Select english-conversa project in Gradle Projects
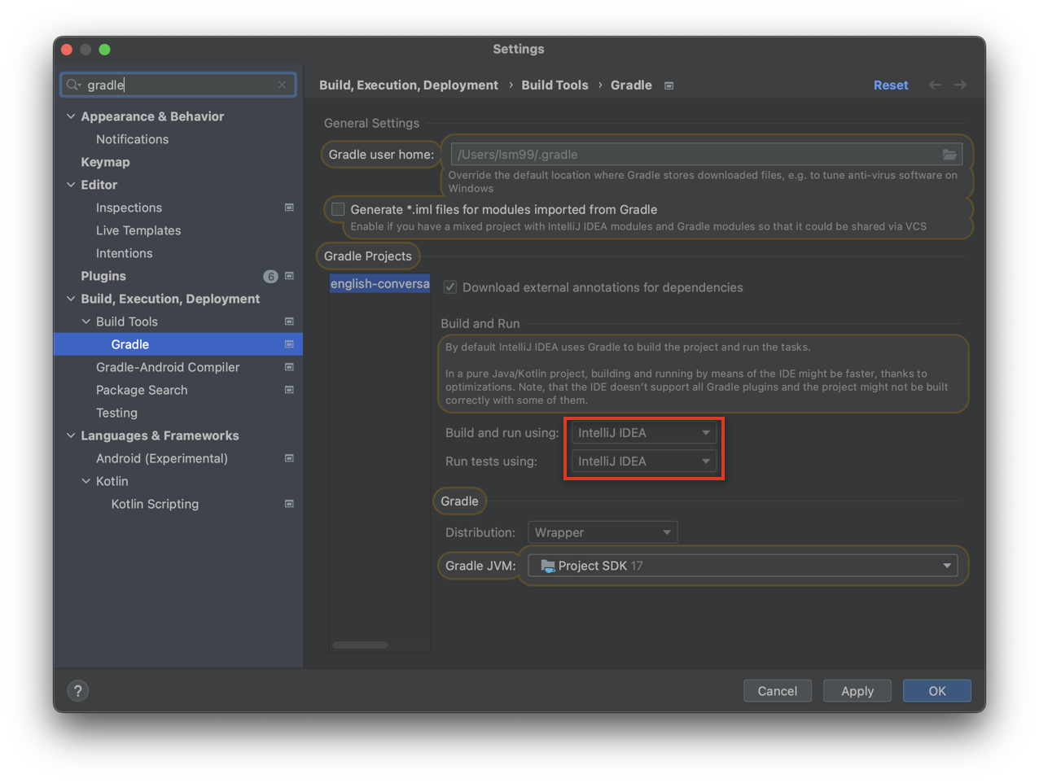This screenshot has width=1039, height=783. coord(379,283)
